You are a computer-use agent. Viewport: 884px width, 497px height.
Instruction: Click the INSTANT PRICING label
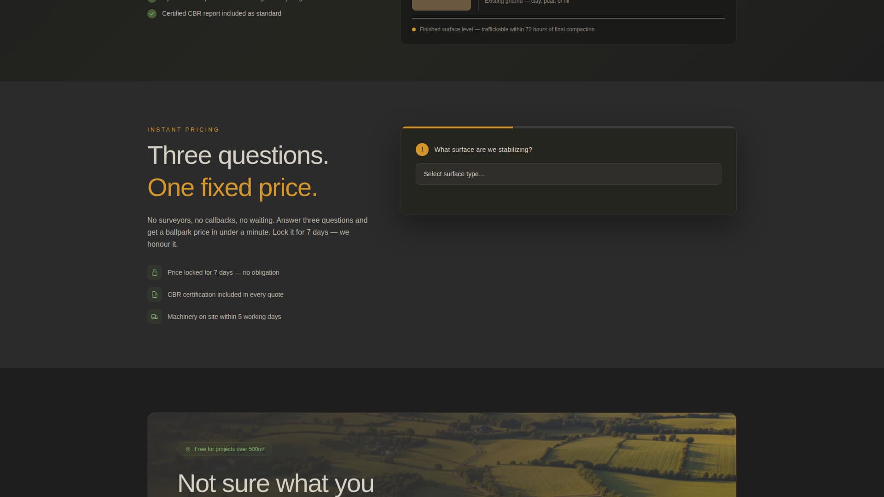[183, 130]
